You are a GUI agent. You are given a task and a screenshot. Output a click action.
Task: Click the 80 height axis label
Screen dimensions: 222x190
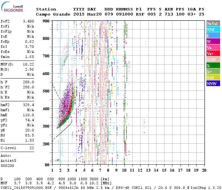pyautogui.click(x=47, y=165)
